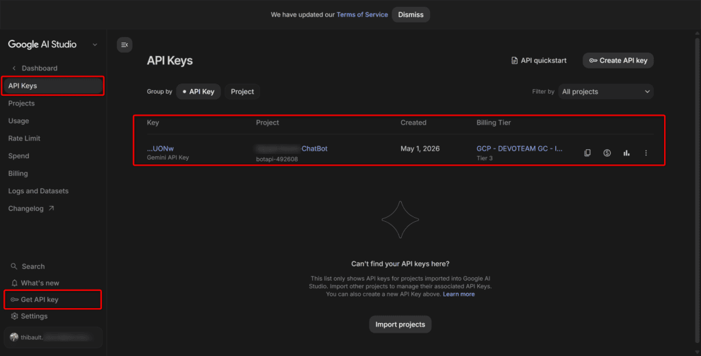Expand the Google AI Studio chevron dropdown
This screenshot has height=356, width=701.
click(94, 44)
